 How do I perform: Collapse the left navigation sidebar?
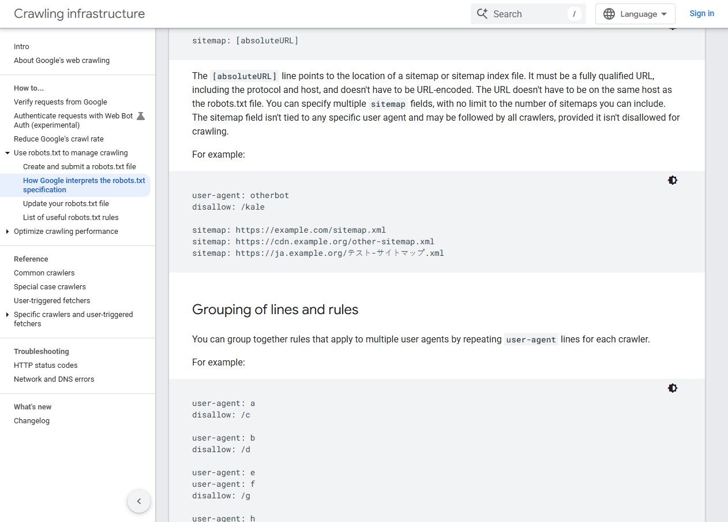click(139, 501)
